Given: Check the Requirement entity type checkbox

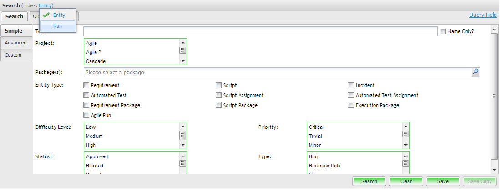Looking at the screenshot, I should click(86, 85).
